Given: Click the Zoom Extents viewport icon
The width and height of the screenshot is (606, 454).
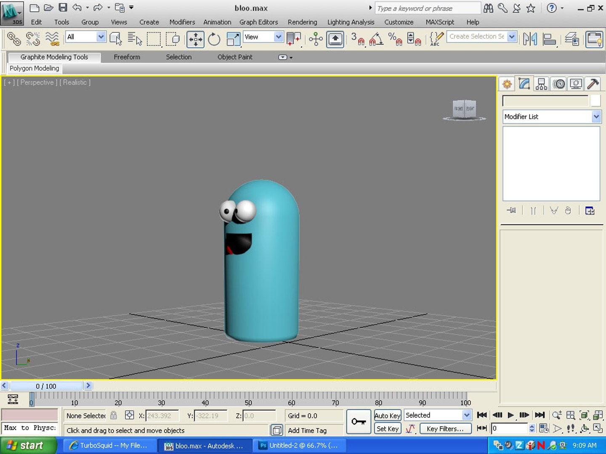Looking at the screenshot, I should click(x=584, y=415).
